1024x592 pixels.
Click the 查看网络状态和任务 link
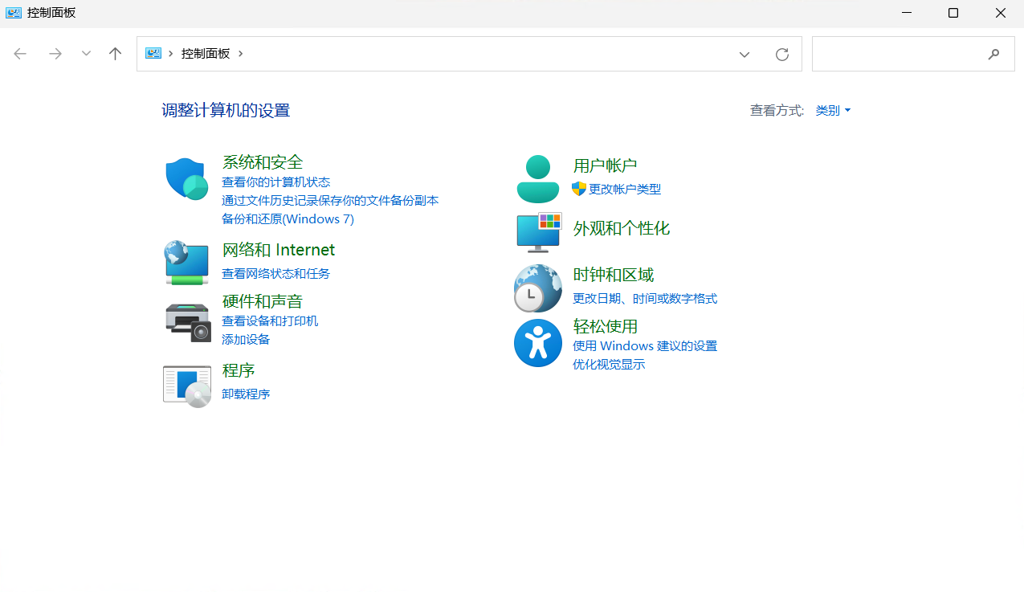click(x=275, y=274)
